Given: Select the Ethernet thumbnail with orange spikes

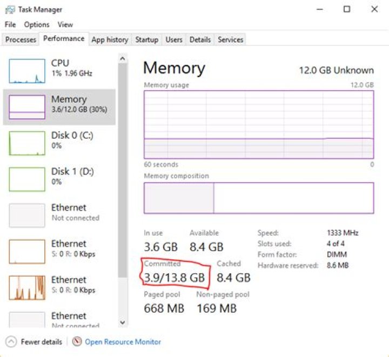Looking at the screenshot, I should 27,288.
